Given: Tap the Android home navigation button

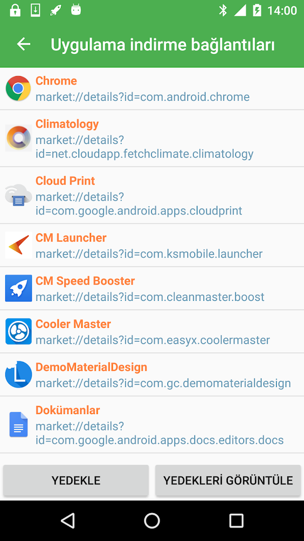Looking at the screenshot, I should tap(152, 520).
